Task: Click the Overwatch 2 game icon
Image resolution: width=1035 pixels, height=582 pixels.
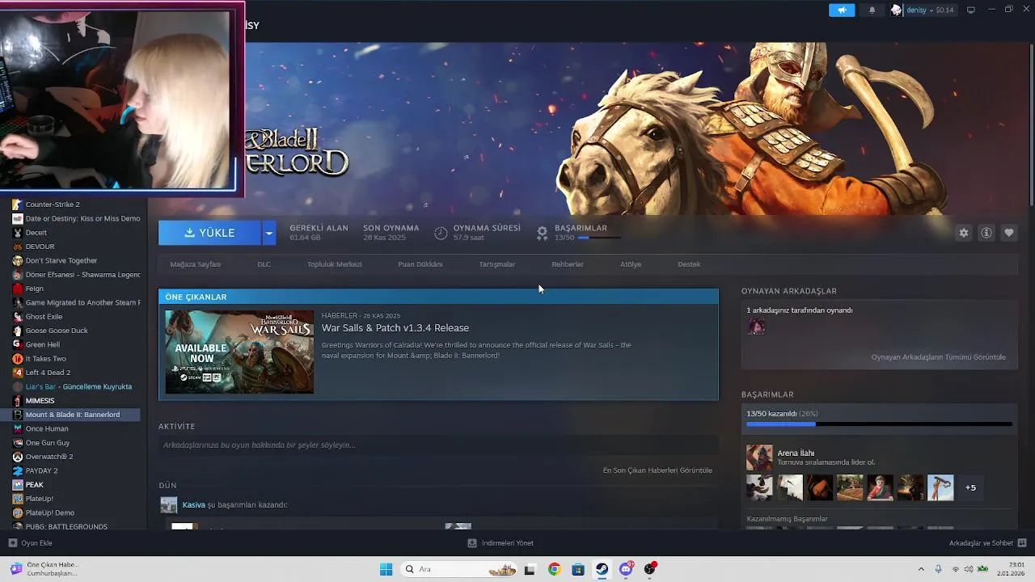Action: pyautogui.click(x=18, y=457)
